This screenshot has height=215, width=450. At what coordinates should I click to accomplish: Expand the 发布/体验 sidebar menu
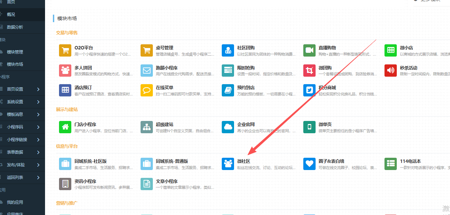[x=22, y=165]
